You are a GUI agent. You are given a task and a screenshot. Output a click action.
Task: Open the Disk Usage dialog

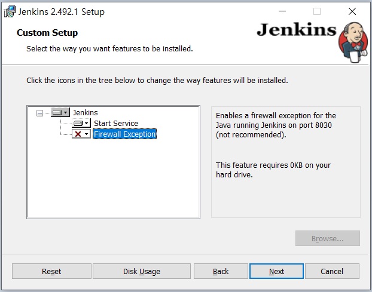tap(142, 271)
